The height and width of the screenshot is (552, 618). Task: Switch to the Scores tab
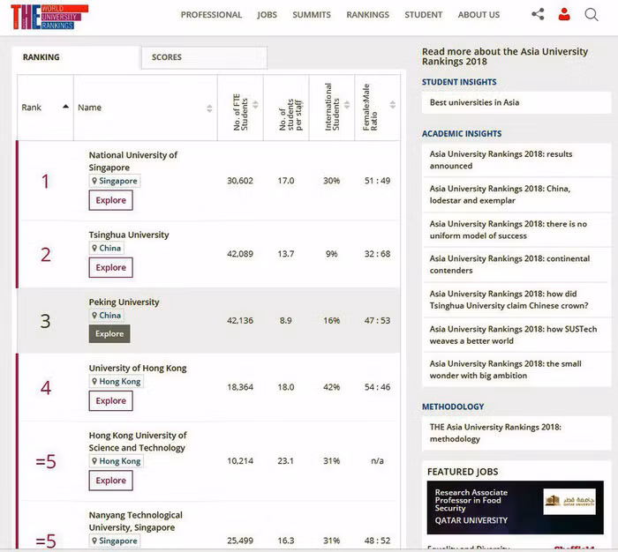click(167, 57)
